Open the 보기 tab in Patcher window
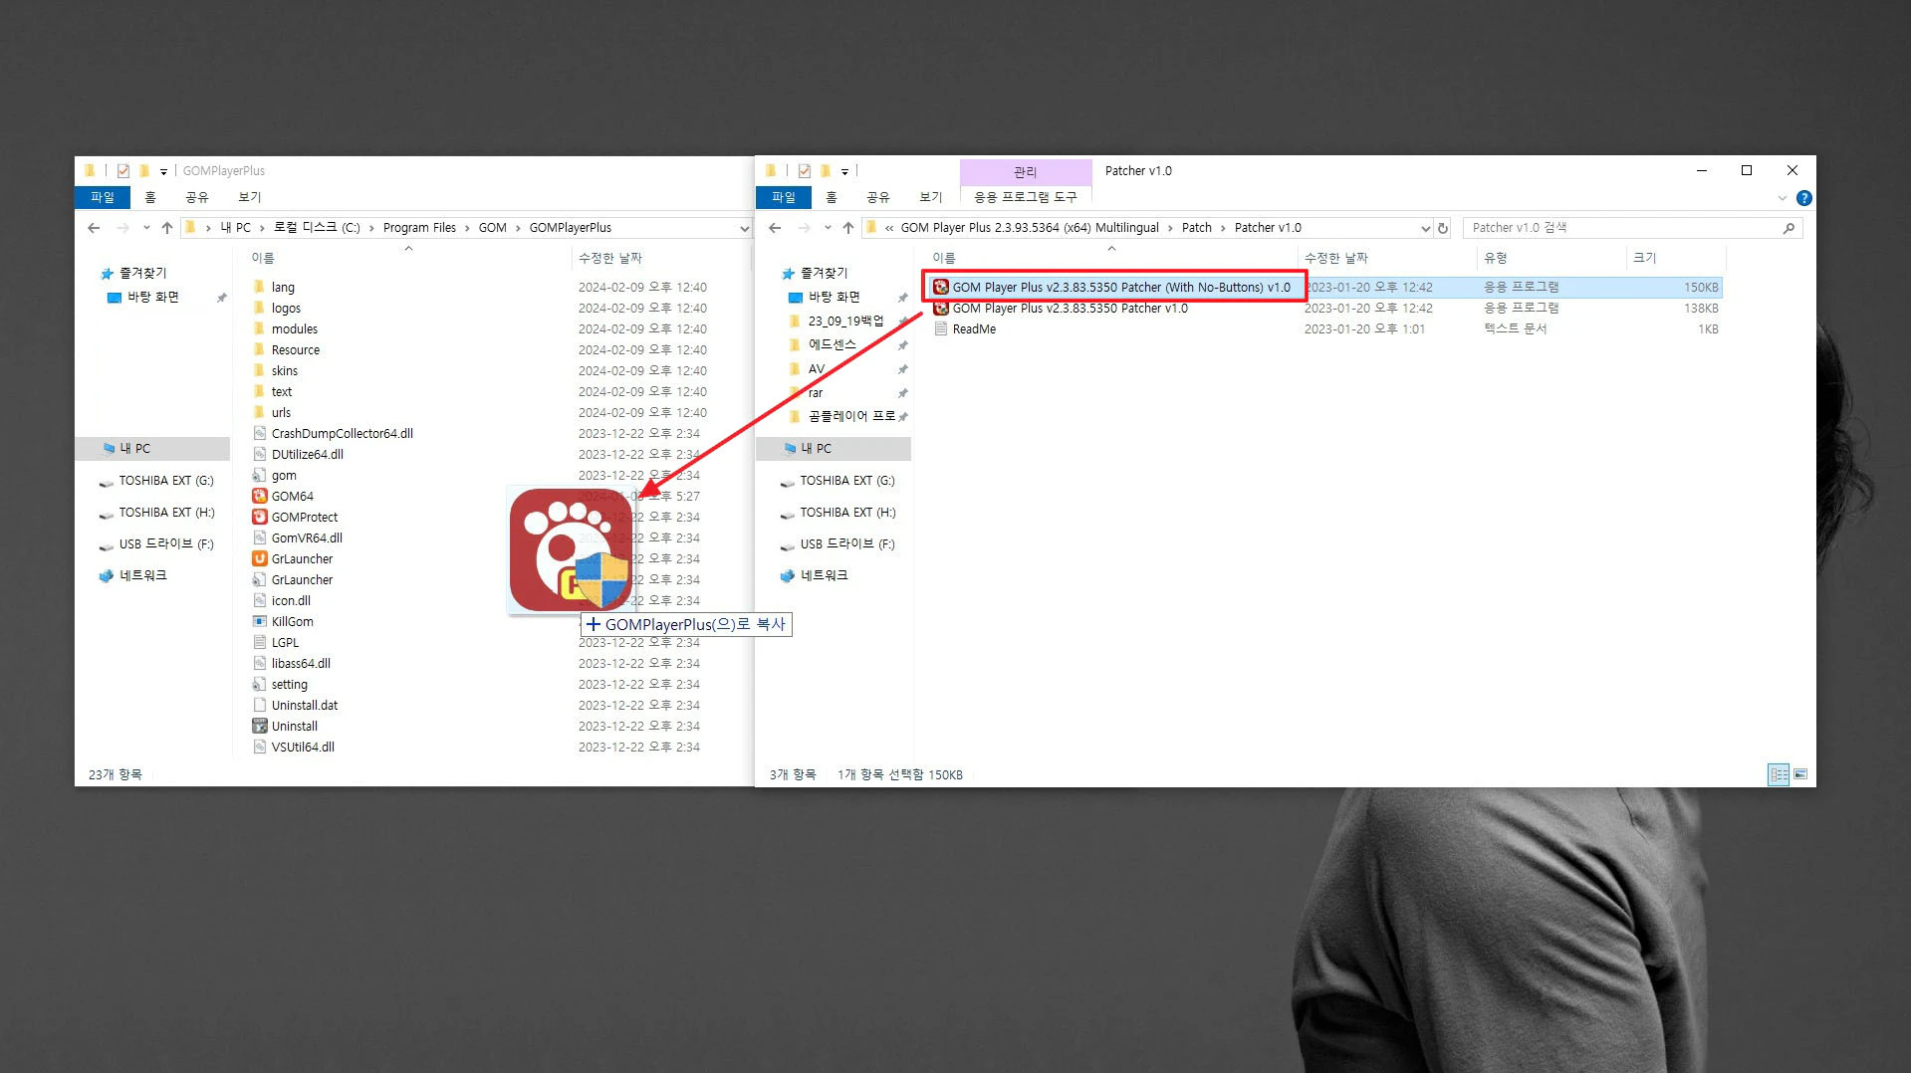This screenshot has height=1073, width=1911. pyautogui.click(x=931, y=197)
